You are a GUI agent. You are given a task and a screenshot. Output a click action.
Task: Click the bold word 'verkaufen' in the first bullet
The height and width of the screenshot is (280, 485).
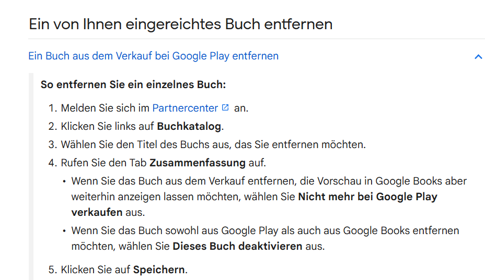click(97, 212)
